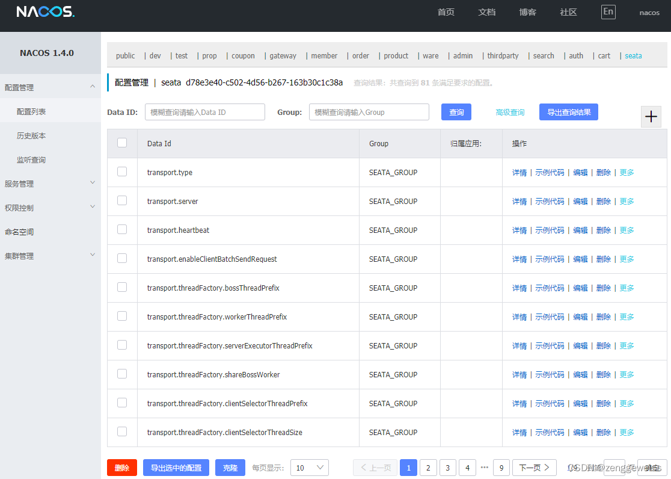Viewport: 671px width, 479px height.
Task: Select checkbox for transport.enableClientBatchSendRequest
Action: pyautogui.click(x=122, y=258)
